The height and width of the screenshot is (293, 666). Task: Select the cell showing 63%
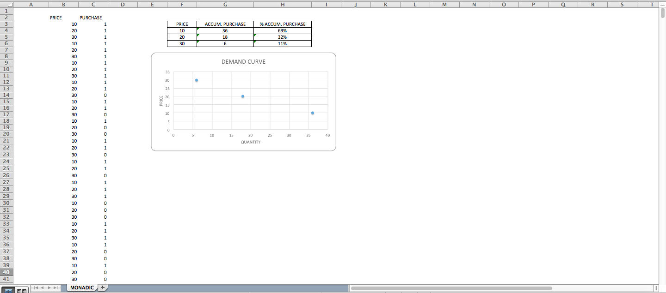coord(282,30)
